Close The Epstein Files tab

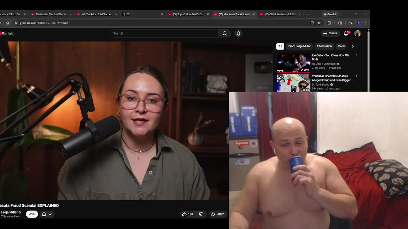70,14
